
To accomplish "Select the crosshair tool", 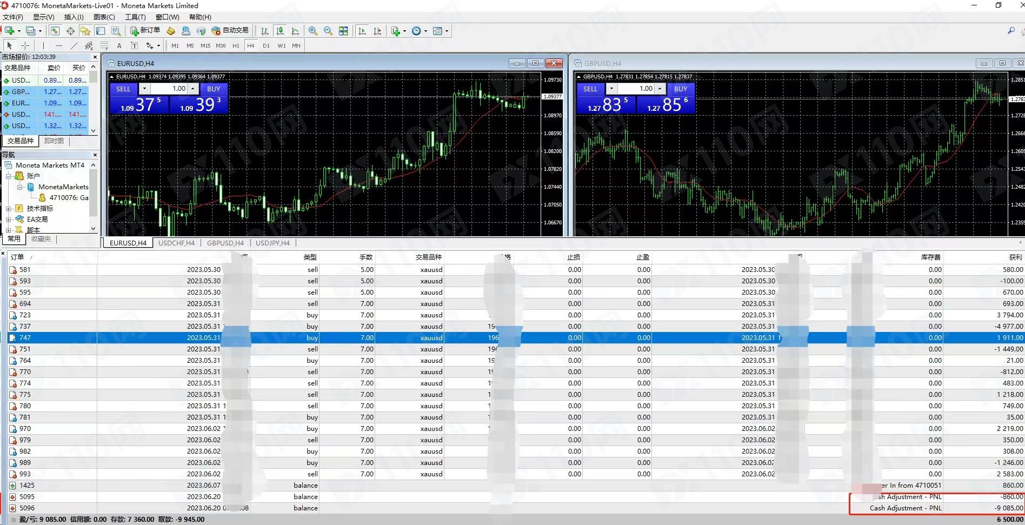I will click(25, 45).
